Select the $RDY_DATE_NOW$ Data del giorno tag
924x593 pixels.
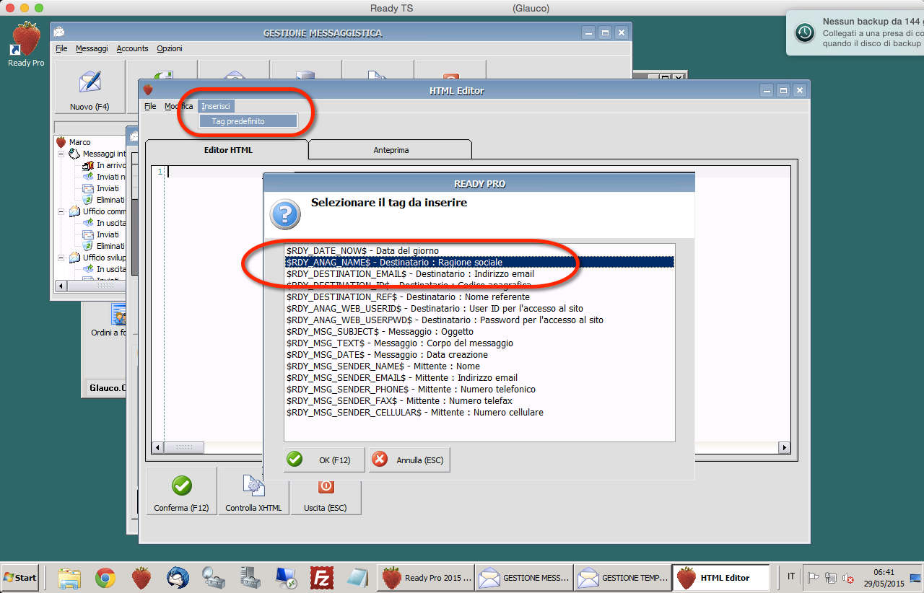(479, 250)
